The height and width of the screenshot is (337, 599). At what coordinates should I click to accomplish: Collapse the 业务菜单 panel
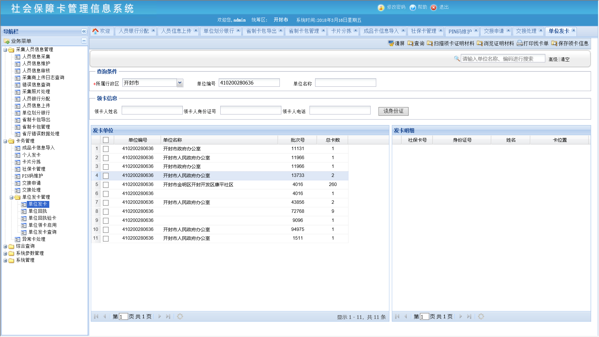pyautogui.click(x=84, y=41)
